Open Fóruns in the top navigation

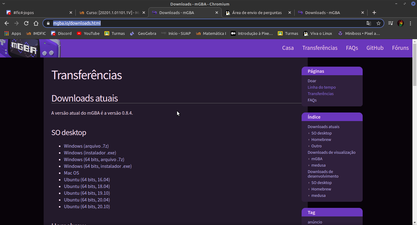pos(400,48)
